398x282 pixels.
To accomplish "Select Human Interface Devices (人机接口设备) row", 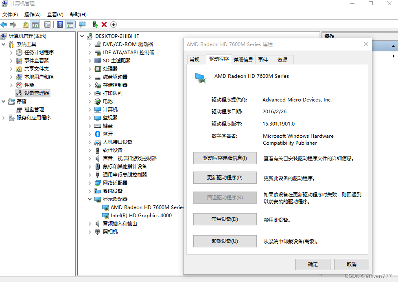I will [117, 142].
